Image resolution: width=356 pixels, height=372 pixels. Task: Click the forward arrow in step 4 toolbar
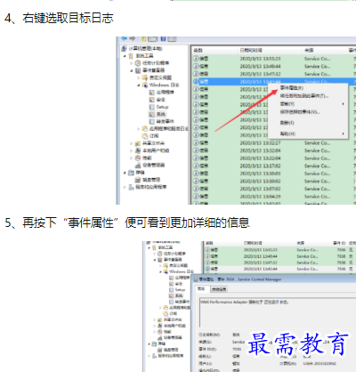[x=132, y=39]
